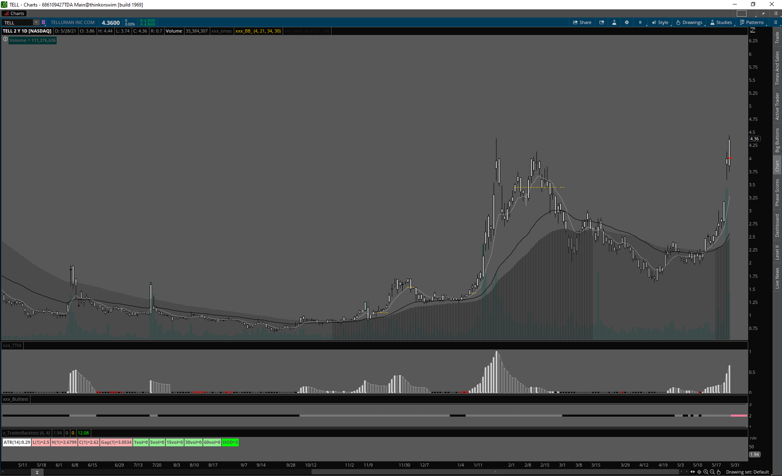This screenshot has height=476, width=782.
Task: Click the horizontal time-axis scrollbar
Action: [x=495, y=472]
